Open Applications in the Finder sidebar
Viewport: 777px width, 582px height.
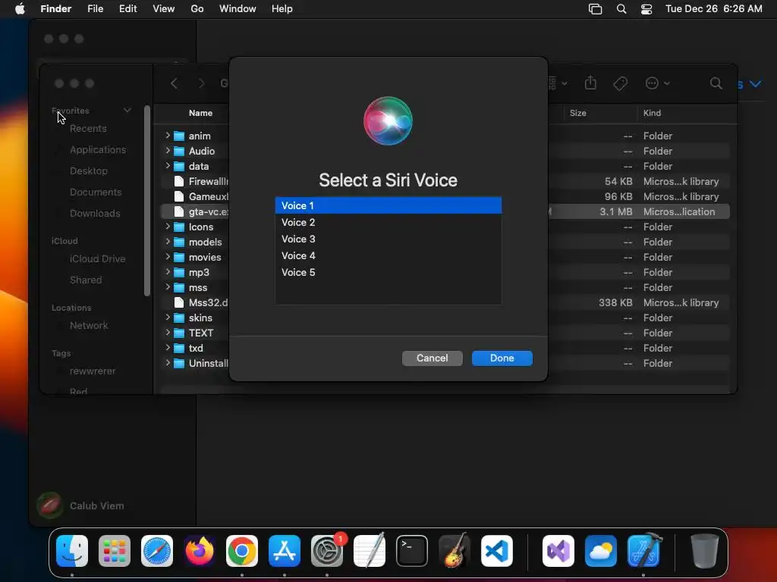98,150
